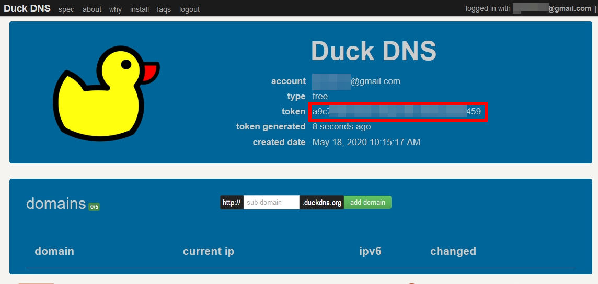This screenshot has height=284, width=598.
Task: Click the changed column header
Action: pos(453,251)
